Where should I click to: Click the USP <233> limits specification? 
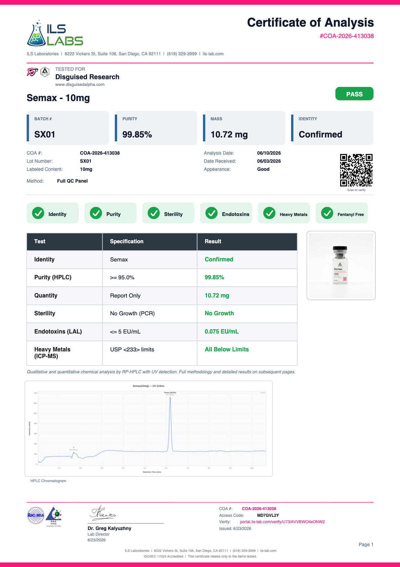click(132, 350)
